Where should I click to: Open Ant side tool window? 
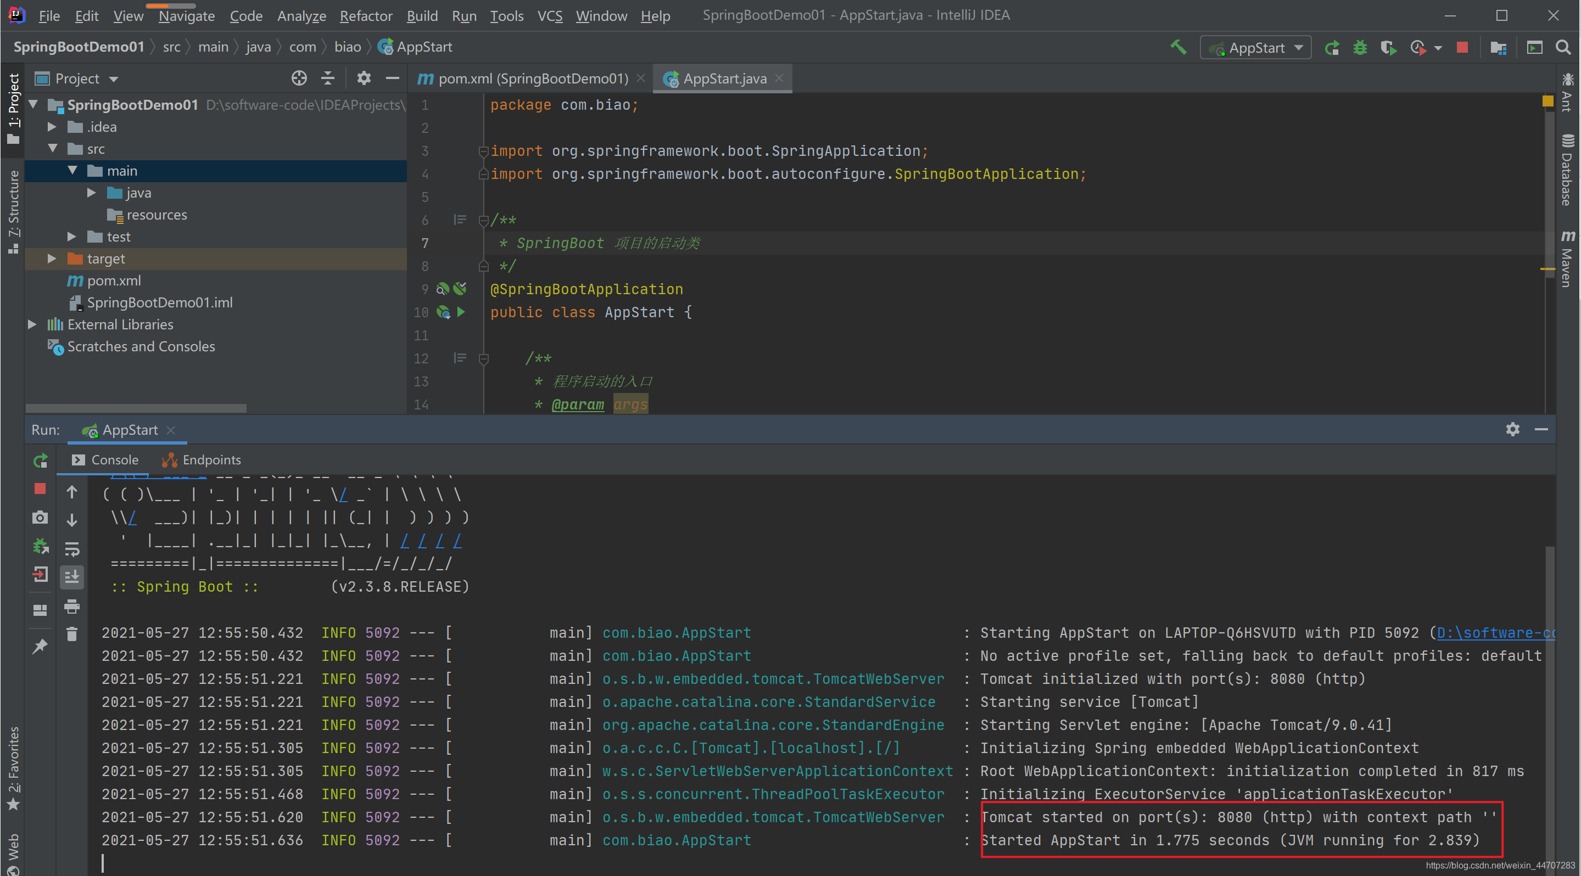[x=1567, y=93]
